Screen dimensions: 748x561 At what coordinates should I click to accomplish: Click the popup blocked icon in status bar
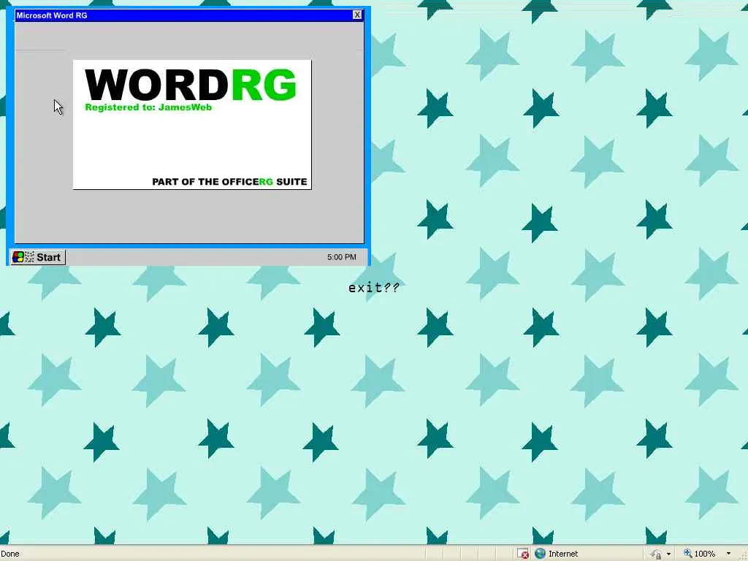coord(523,554)
